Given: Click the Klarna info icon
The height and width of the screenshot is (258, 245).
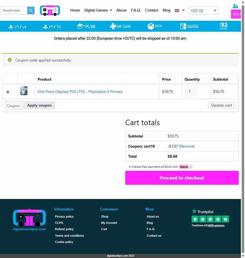Looking at the screenshot, I should 191,167.
